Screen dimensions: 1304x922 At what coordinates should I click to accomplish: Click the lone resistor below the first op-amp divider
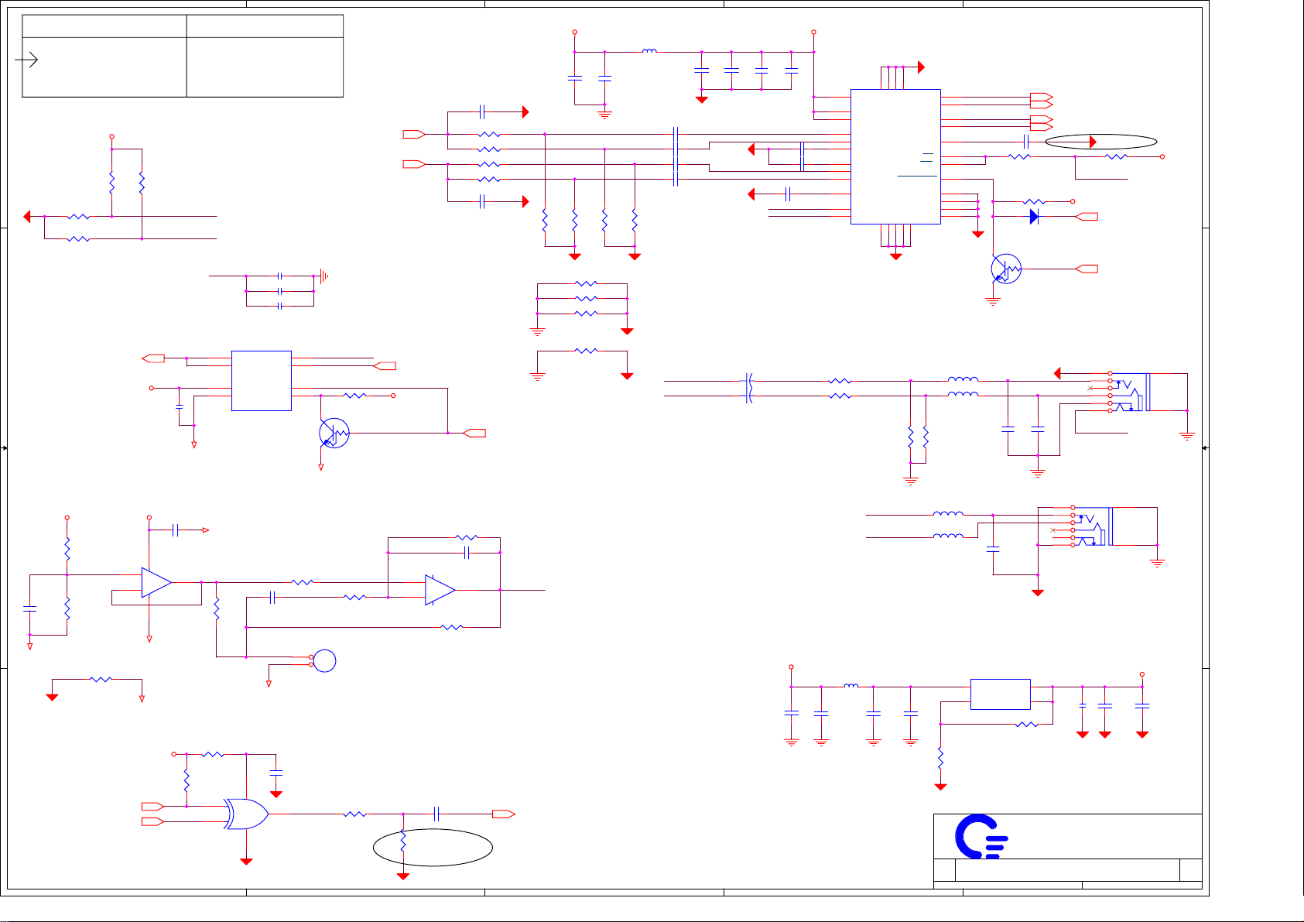pos(101,680)
